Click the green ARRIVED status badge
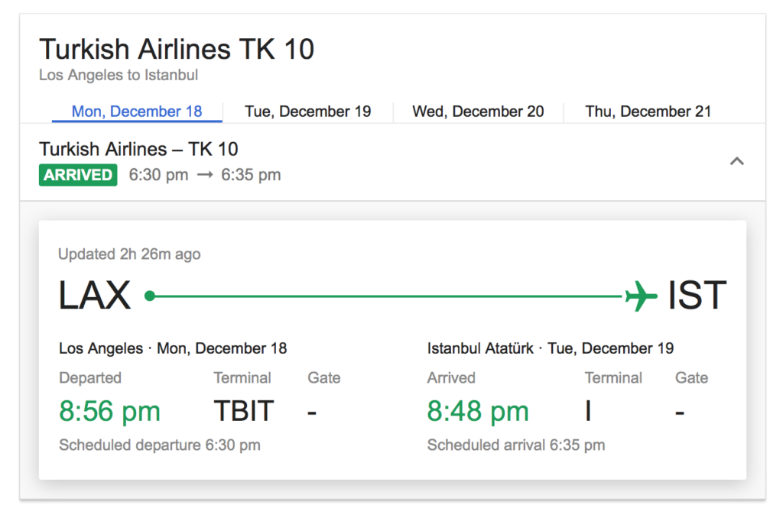Image resolution: width=783 pixels, height=508 pixels. click(78, 175)
